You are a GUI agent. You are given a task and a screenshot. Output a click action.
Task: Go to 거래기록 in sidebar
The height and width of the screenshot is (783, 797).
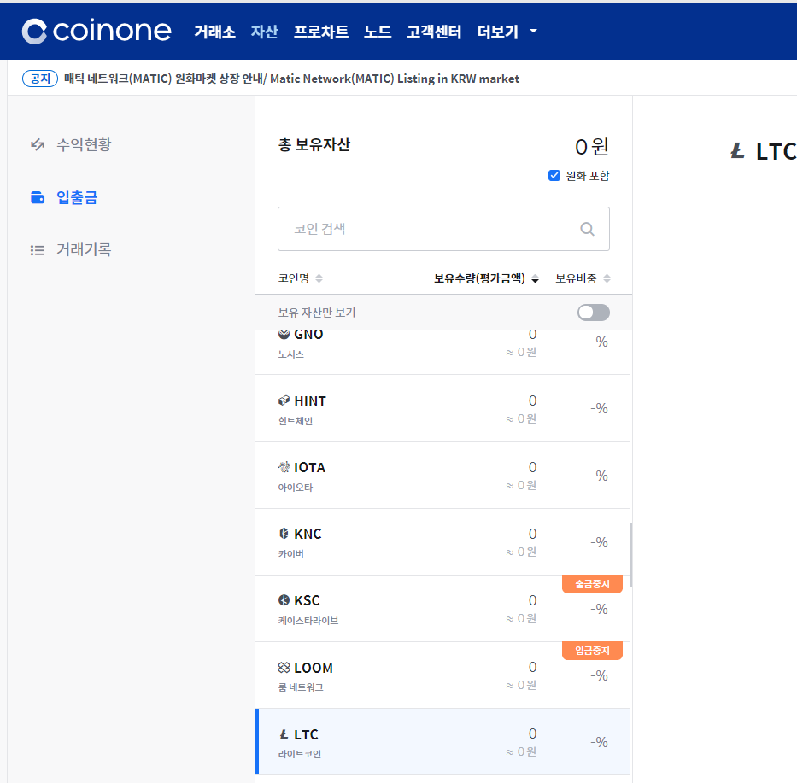pos(84,250)
